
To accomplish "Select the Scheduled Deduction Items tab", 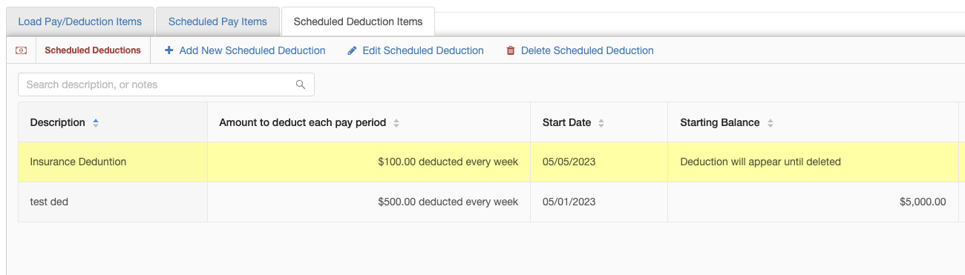I will click(x=358, y=21).
